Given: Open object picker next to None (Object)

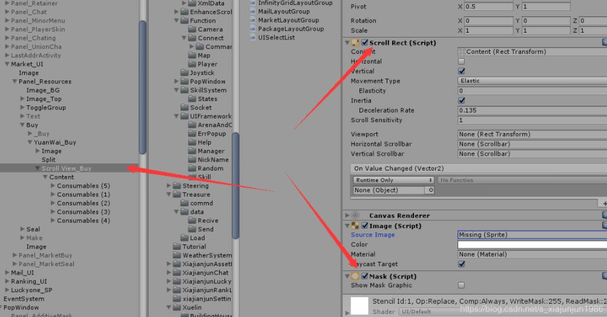Looking at the screenshot, I should tap(430, 190).
